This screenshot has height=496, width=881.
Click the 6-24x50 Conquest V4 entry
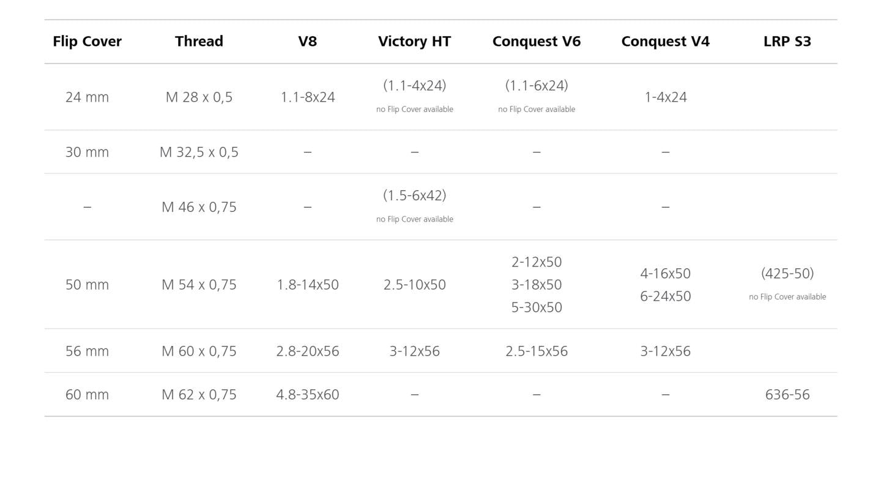tap(666, 296)
